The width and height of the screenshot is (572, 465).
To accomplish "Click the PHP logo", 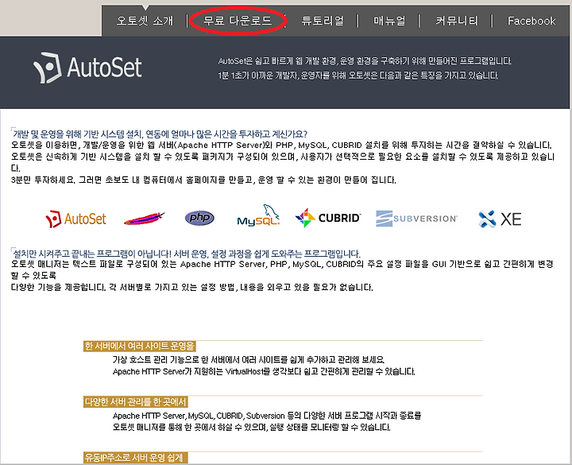I will pyautogui.click(x=199, y=219).
